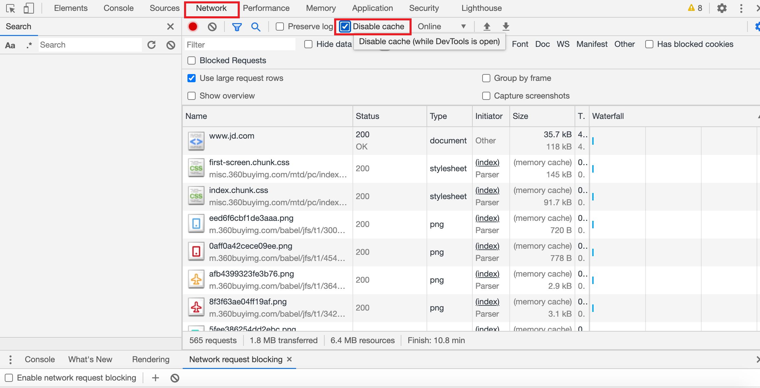Open the three-dot DevTools customize menu

[x=741, y=8]
